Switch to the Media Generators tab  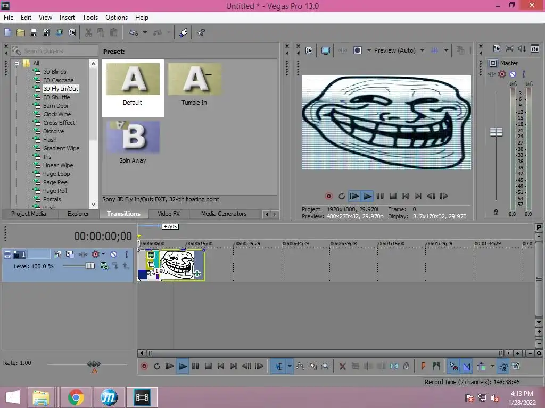pyautogui.click(x=224, y=214)
